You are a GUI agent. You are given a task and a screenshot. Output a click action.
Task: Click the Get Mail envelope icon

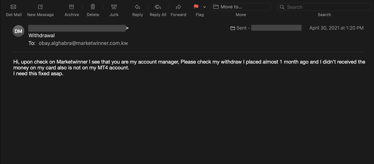pyautogui.click(x=13, y=7)
